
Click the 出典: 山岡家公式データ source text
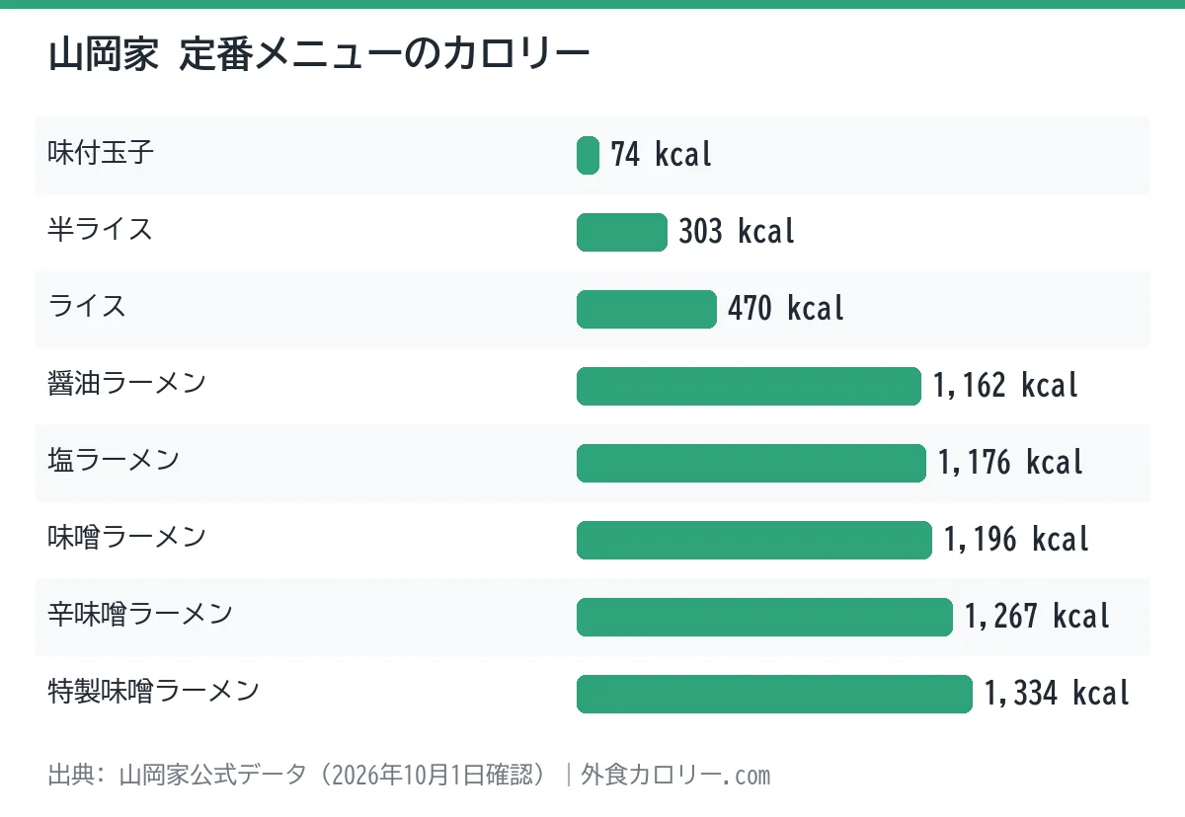click(x=177, y=775)
